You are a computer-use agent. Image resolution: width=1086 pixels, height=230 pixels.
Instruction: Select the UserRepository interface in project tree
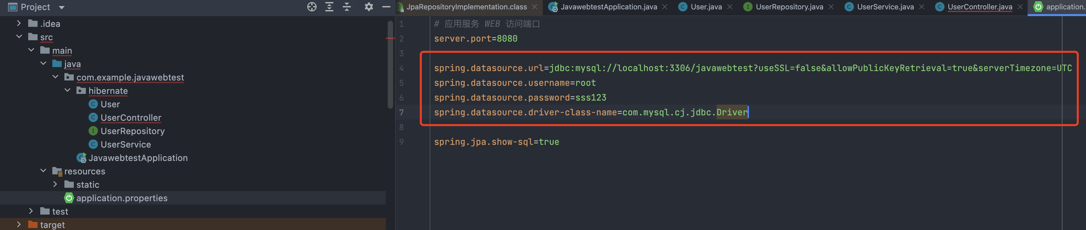point(132,131)
